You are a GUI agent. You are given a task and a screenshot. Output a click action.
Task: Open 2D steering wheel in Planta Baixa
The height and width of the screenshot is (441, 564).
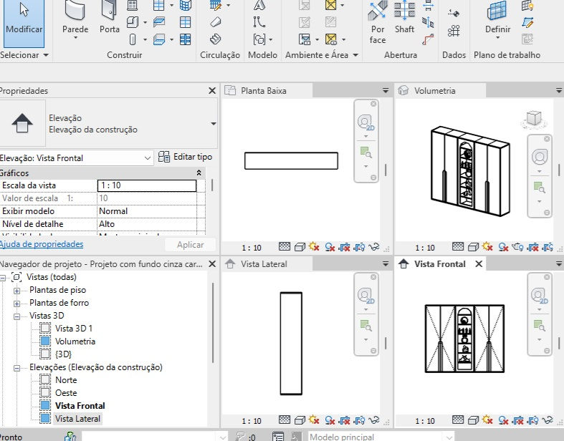click(366, 123)
